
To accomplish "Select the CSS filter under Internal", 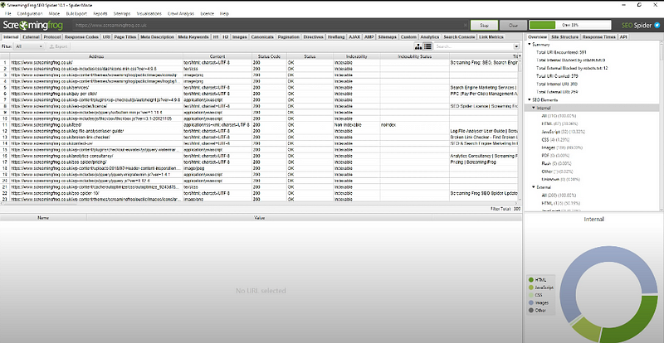I will [x=554, y=139].
